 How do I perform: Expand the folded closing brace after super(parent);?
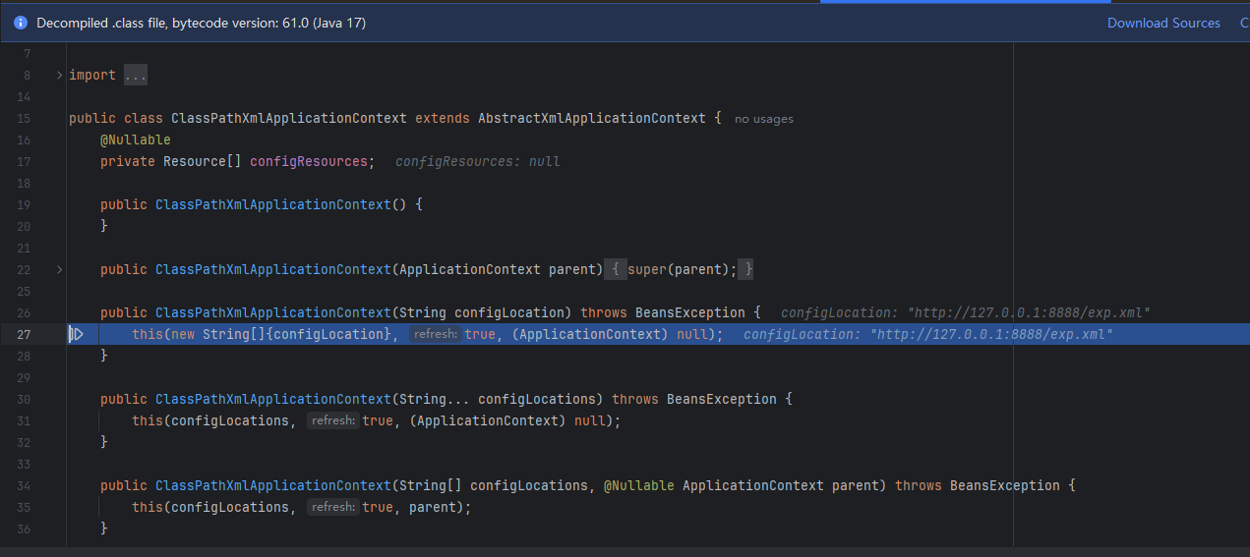(748, 269)
